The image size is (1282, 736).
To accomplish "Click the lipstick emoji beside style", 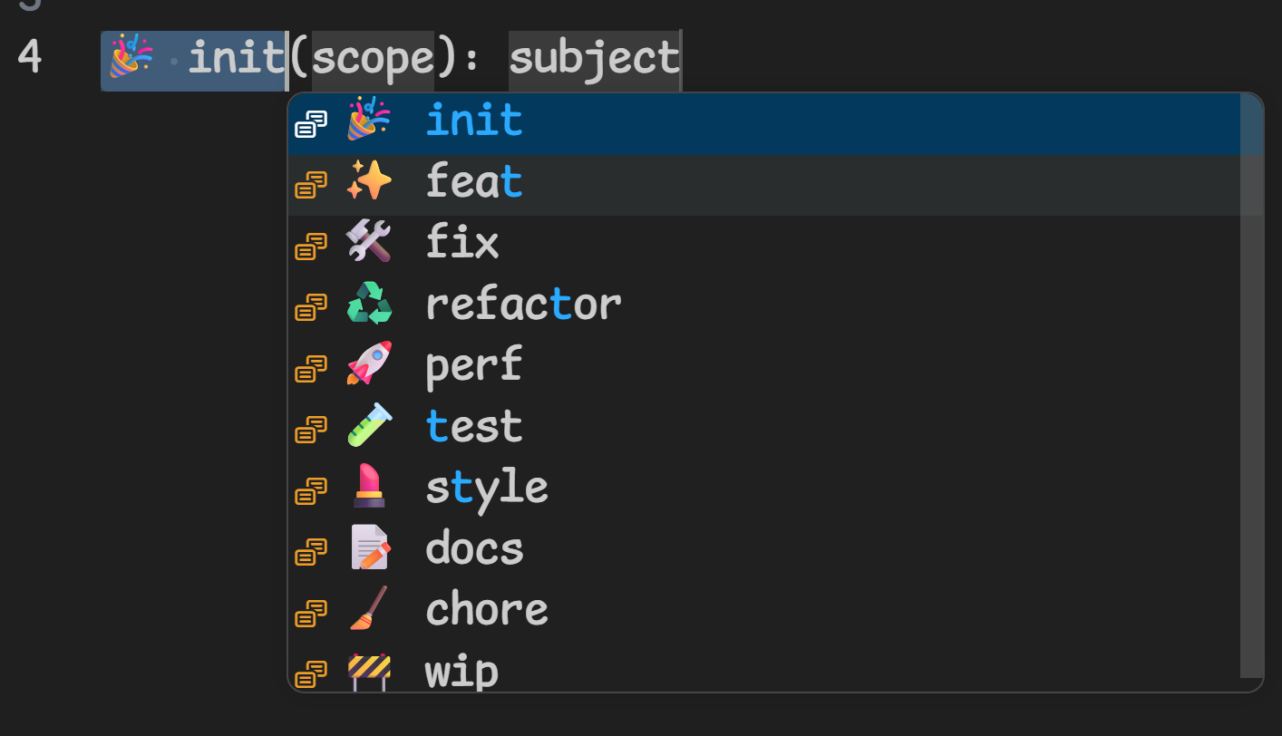I will pos(369,487).
